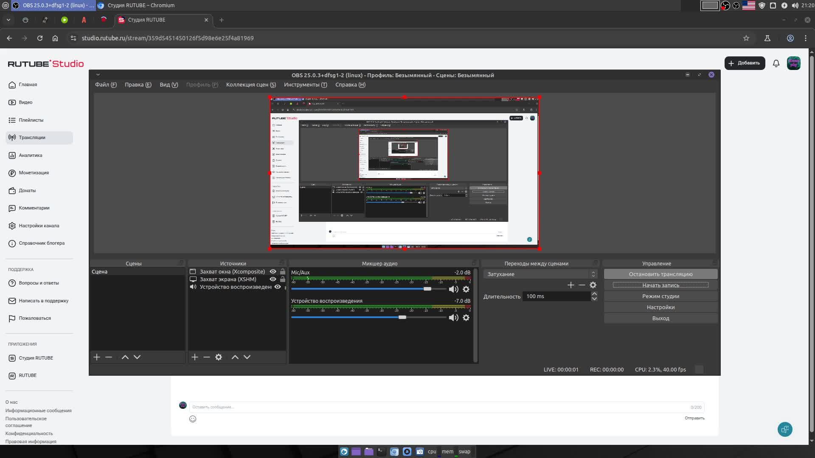The image size is (815, 458).
Task: Open the Инструменты menu
Action: click(x=305, y=85)
